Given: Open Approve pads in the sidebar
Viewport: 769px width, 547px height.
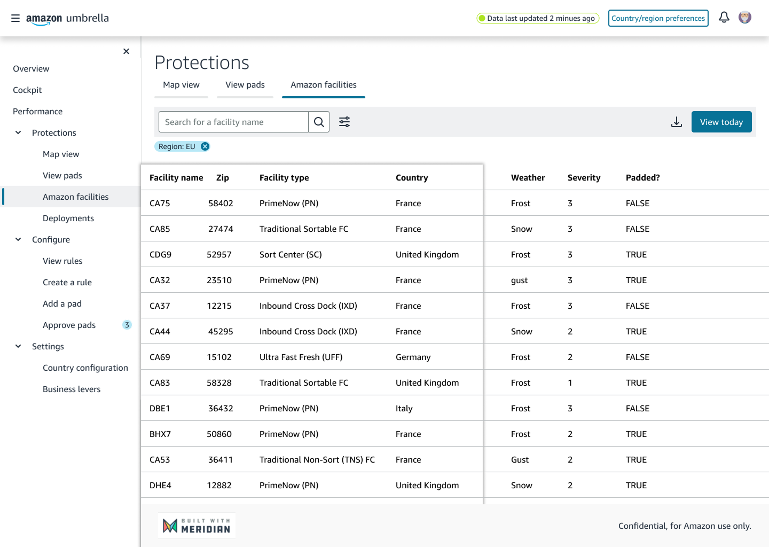Looking at the screenshot, I should point(69,325).
